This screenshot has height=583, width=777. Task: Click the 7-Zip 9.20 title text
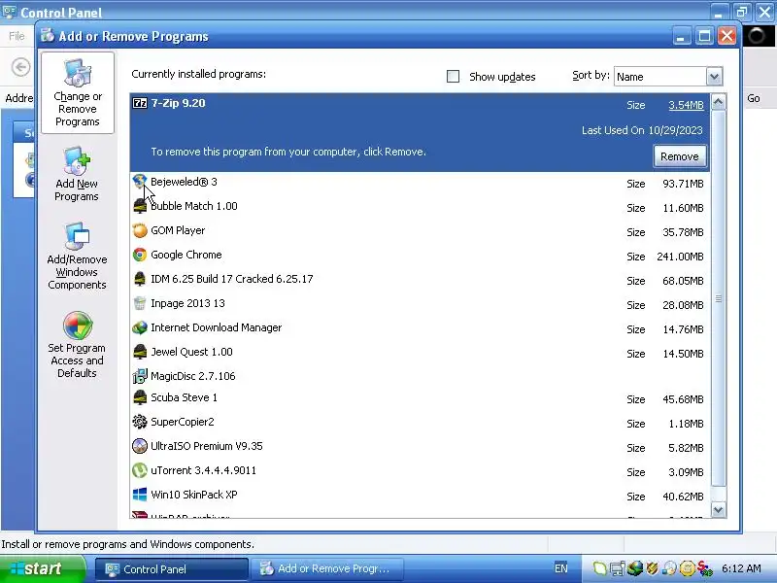click(178, 103)
